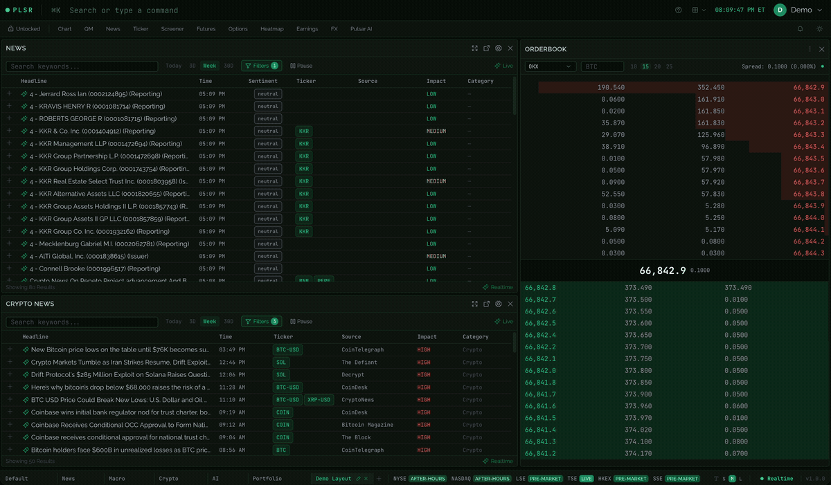Viewport: 831px width, 485px height.
Task: Select 3D range in News panel
Action: (x=193, y=66)
